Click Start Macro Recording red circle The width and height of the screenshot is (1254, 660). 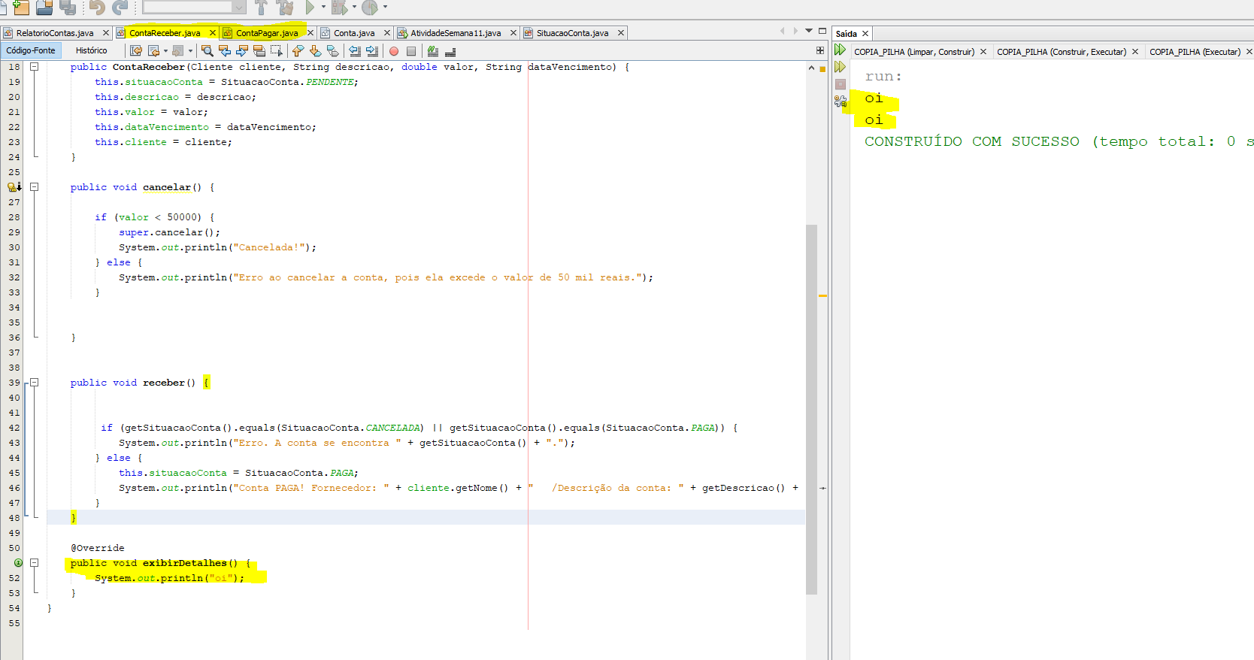click(394, 51)
